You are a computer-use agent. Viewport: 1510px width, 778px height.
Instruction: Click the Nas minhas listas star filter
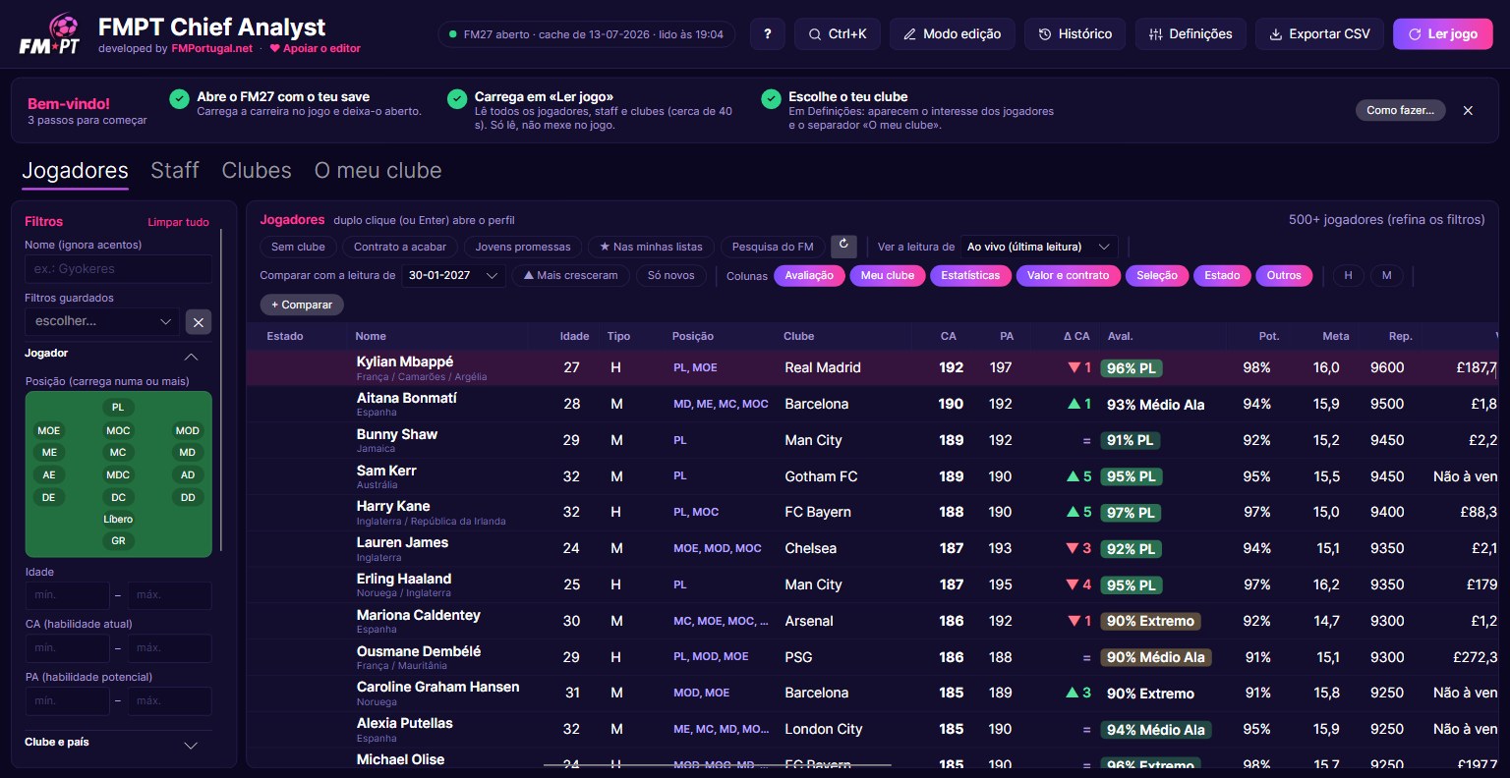(x=650, y=247)
